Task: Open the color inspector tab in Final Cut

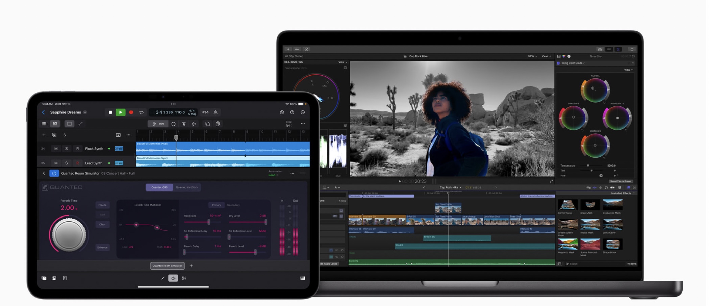Action: 564,56
